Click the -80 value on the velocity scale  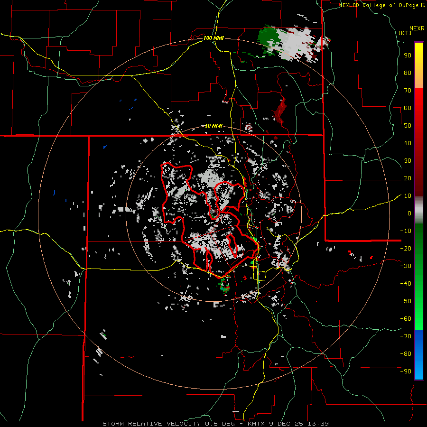coord(406,354)
